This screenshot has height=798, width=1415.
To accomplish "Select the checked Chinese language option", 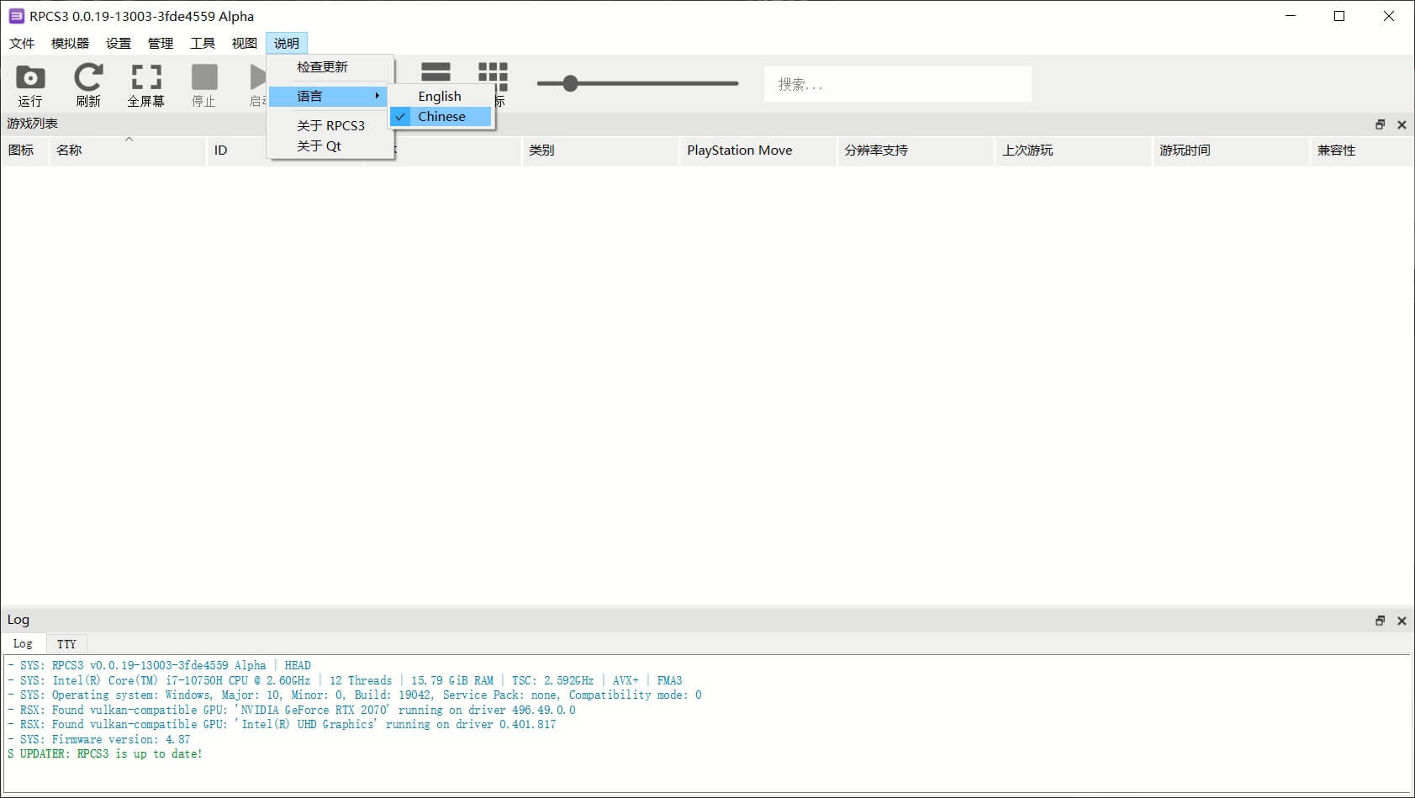I will pyautogui.click(x=441, y=117).
